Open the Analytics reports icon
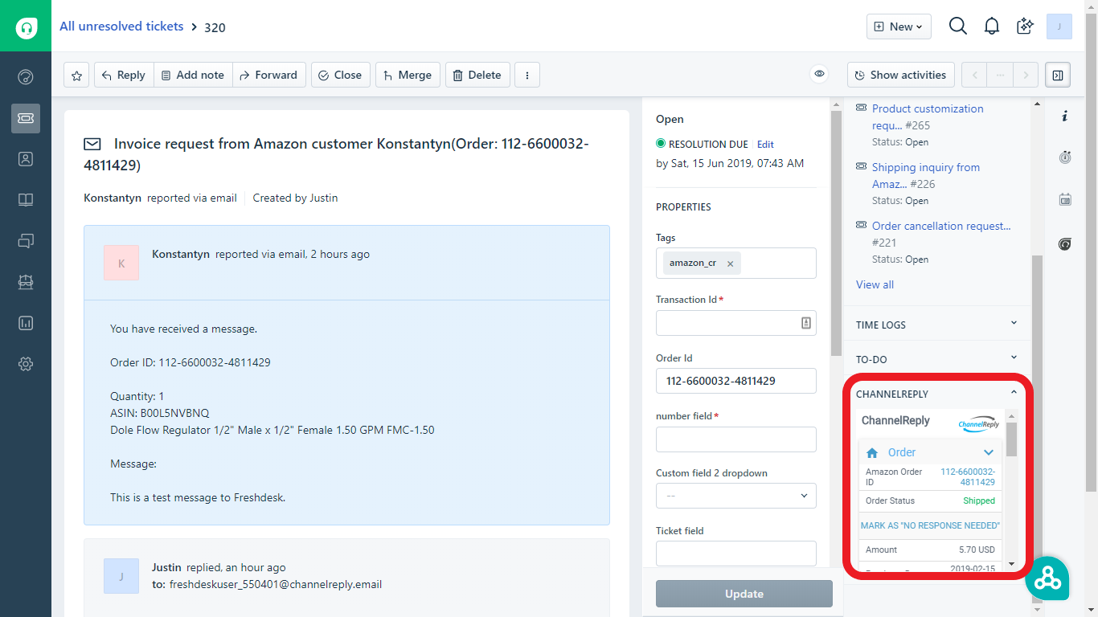The image size is (1098, 617). (26, 323)
